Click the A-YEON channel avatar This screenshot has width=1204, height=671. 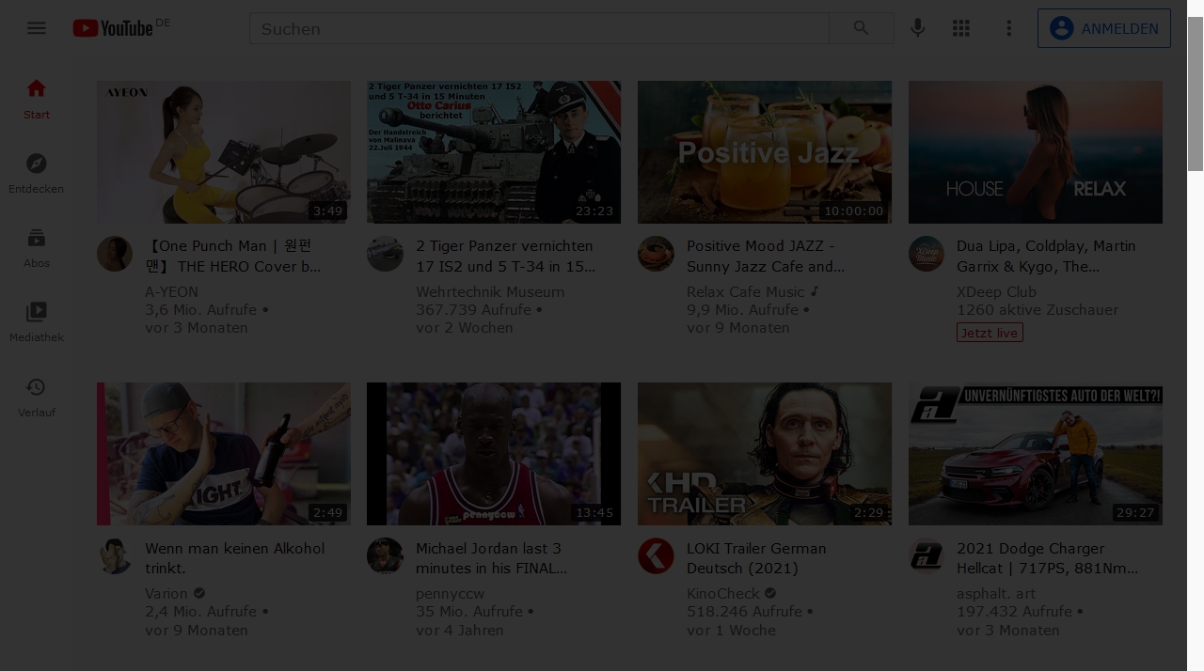point(115,254)
